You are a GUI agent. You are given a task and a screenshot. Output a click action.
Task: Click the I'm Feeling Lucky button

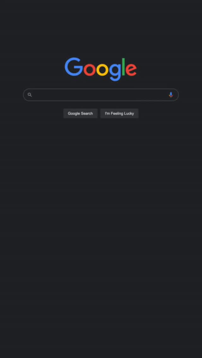pos(119,113)
